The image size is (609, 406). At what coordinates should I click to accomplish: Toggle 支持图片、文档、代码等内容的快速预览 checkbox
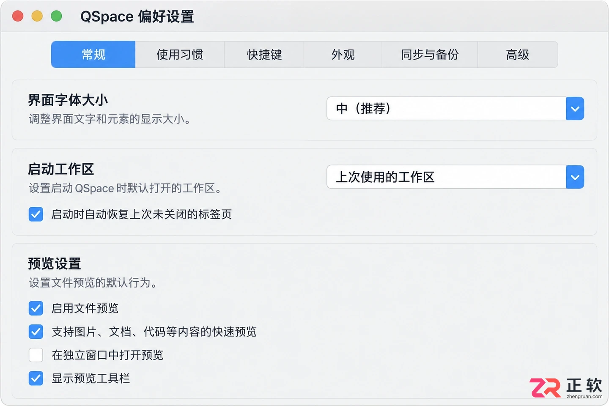pos(36,332)
